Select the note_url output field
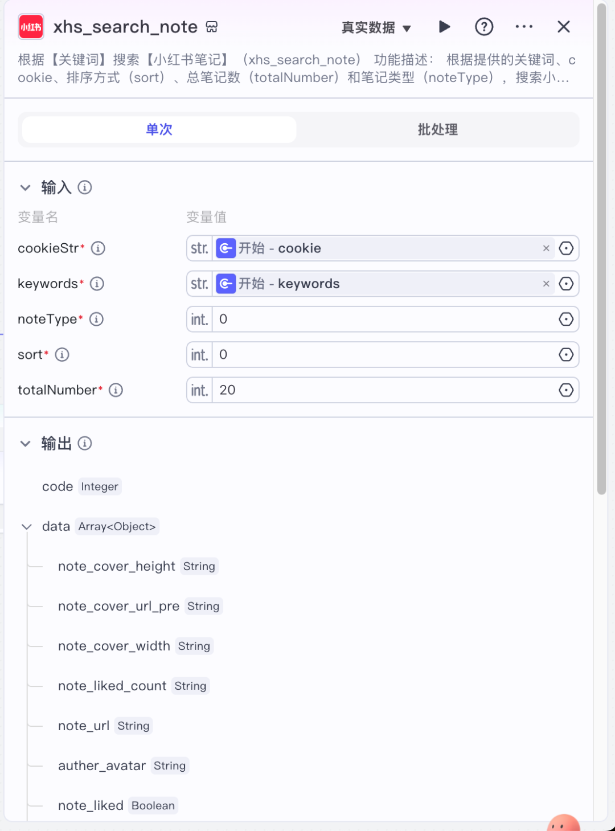Image resolution: width=615 pixels, height=831 pixels. [x=105, y=726]
